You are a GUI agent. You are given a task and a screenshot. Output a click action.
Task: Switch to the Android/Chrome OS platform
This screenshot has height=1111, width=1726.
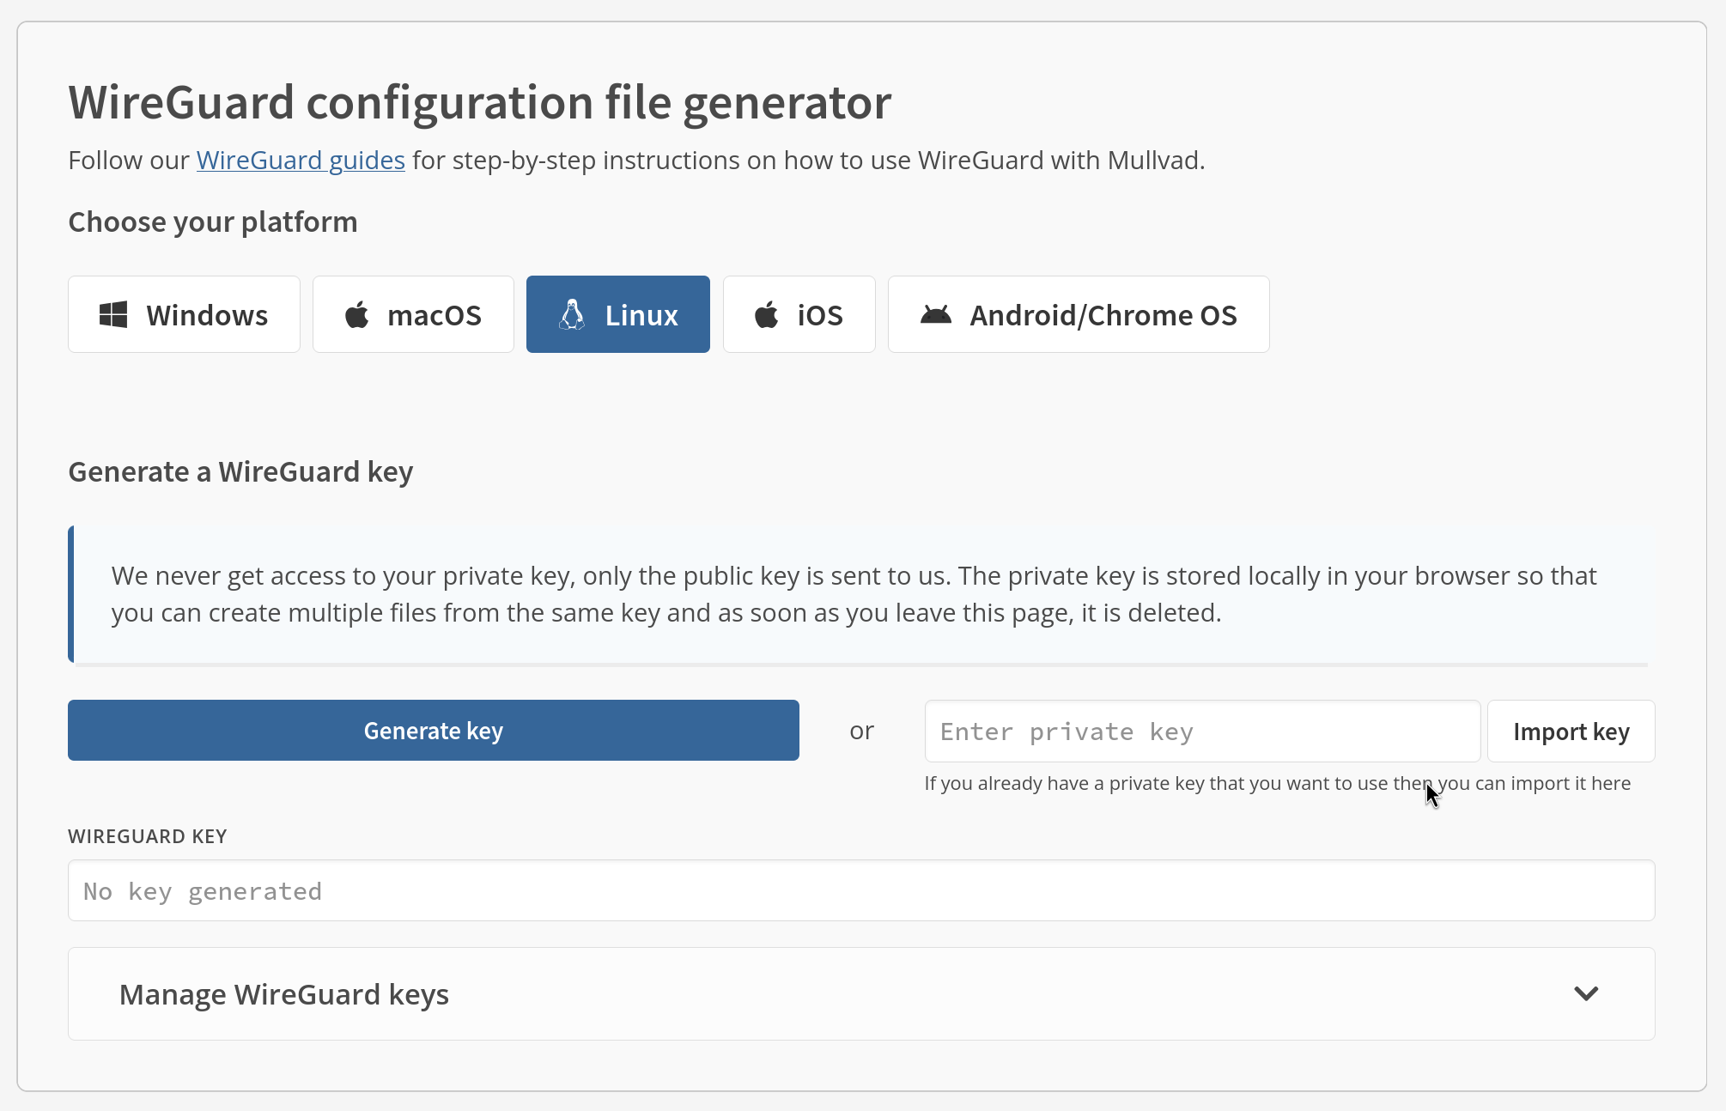[x=1078, y=314]
